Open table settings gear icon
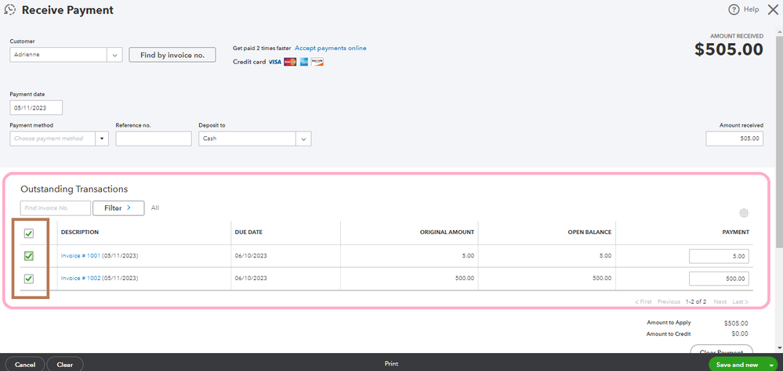Viewport: 783px width, 371px height. [744, 213]
